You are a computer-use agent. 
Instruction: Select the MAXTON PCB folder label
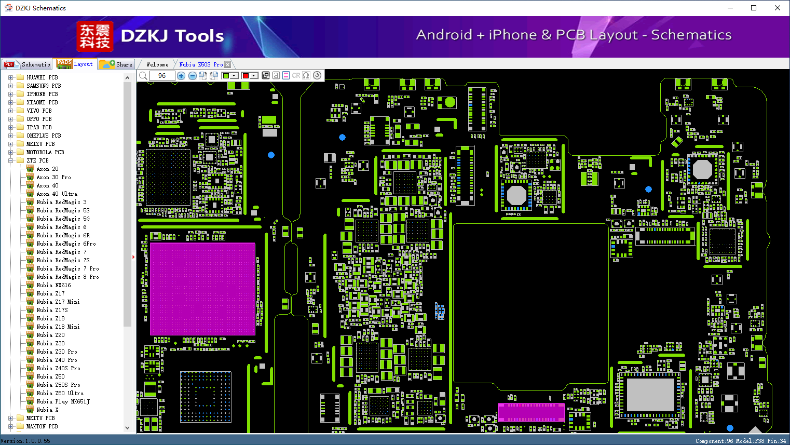click(x=42, y=426)
